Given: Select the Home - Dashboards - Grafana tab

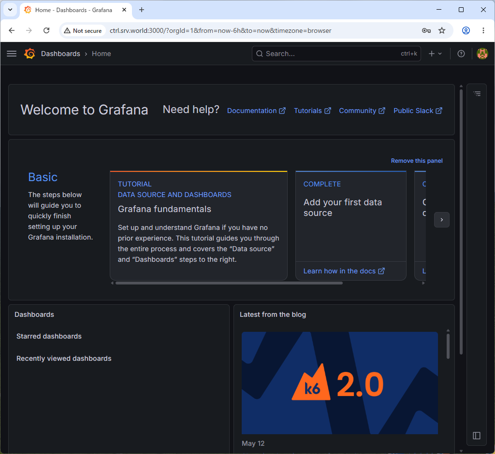Looking at the screenshot, I should pos(76,10).
